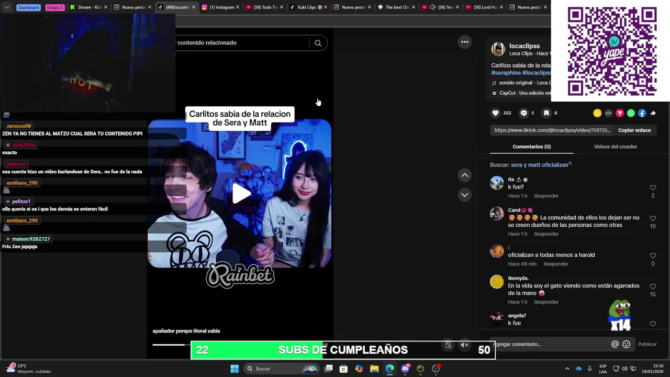Image resolution: width=670 pixels, height=377 pixels.
Task: Reply to Nereyda's comment
Action: (x=546, y=302)
